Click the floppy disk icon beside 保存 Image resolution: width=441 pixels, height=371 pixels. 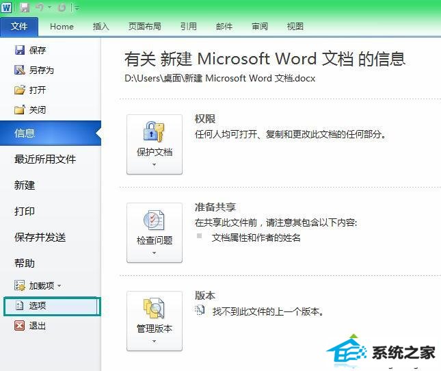[x=19, y=50]
